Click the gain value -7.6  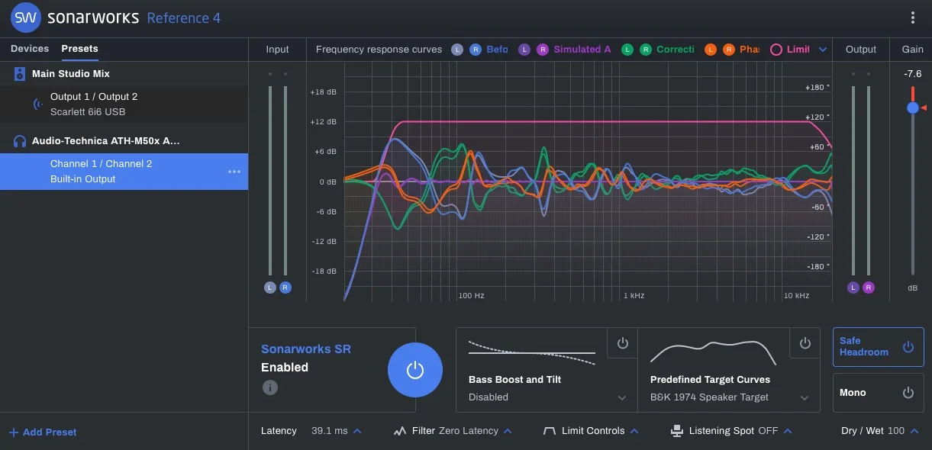pos(913,74)
